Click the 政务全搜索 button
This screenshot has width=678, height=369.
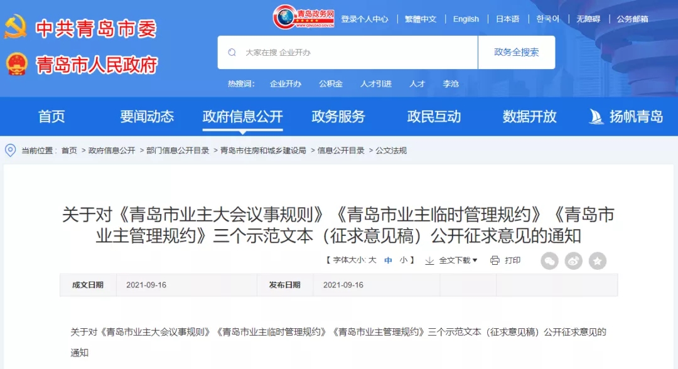click(x=516, y=52)
